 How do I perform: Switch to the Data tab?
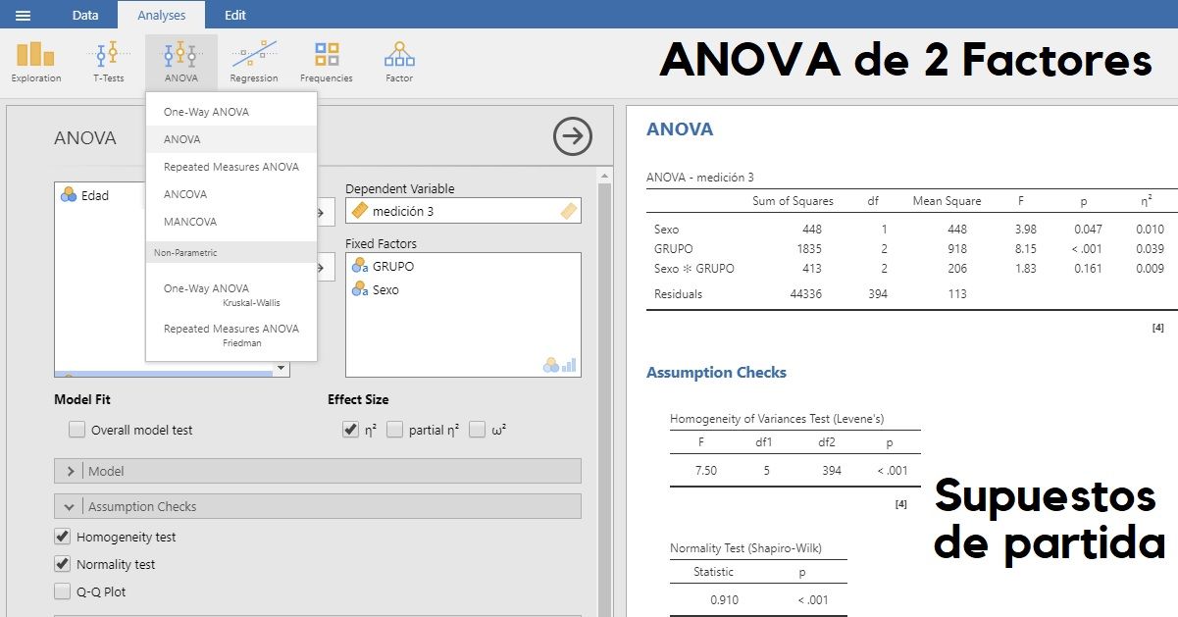pos(85,14)
